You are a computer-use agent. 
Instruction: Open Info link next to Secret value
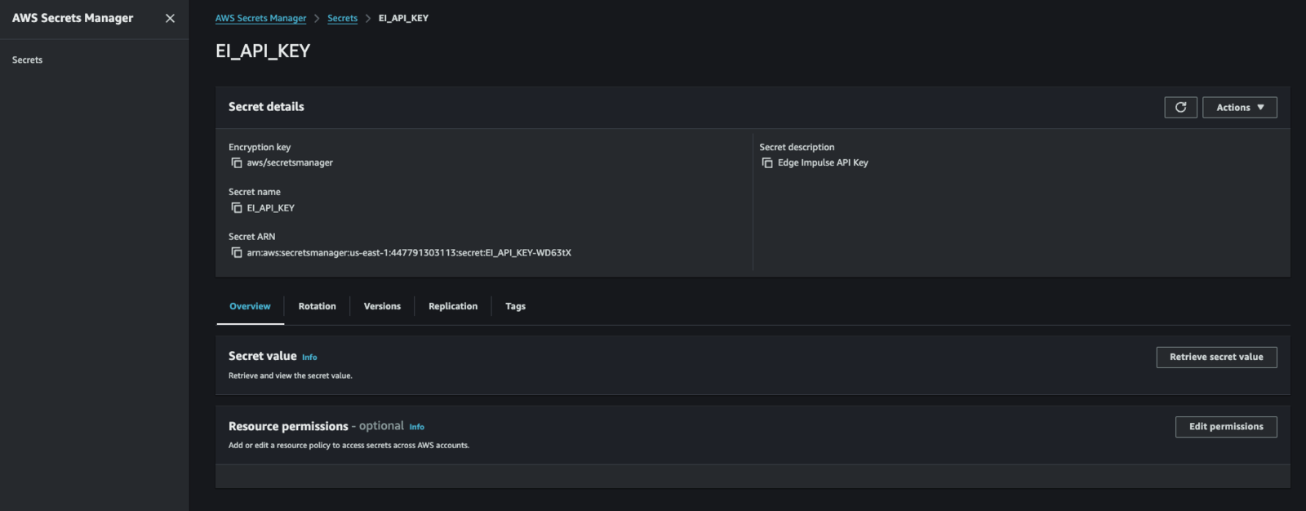point(309,358)
